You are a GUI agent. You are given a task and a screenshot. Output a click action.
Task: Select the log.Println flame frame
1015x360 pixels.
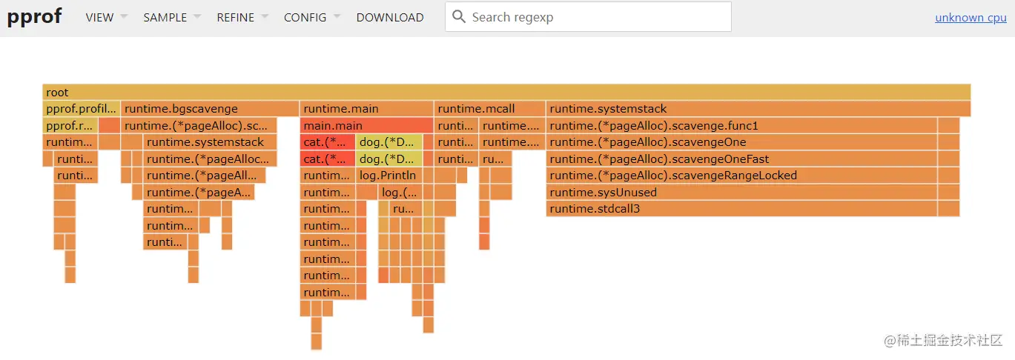tap(389, 176)
